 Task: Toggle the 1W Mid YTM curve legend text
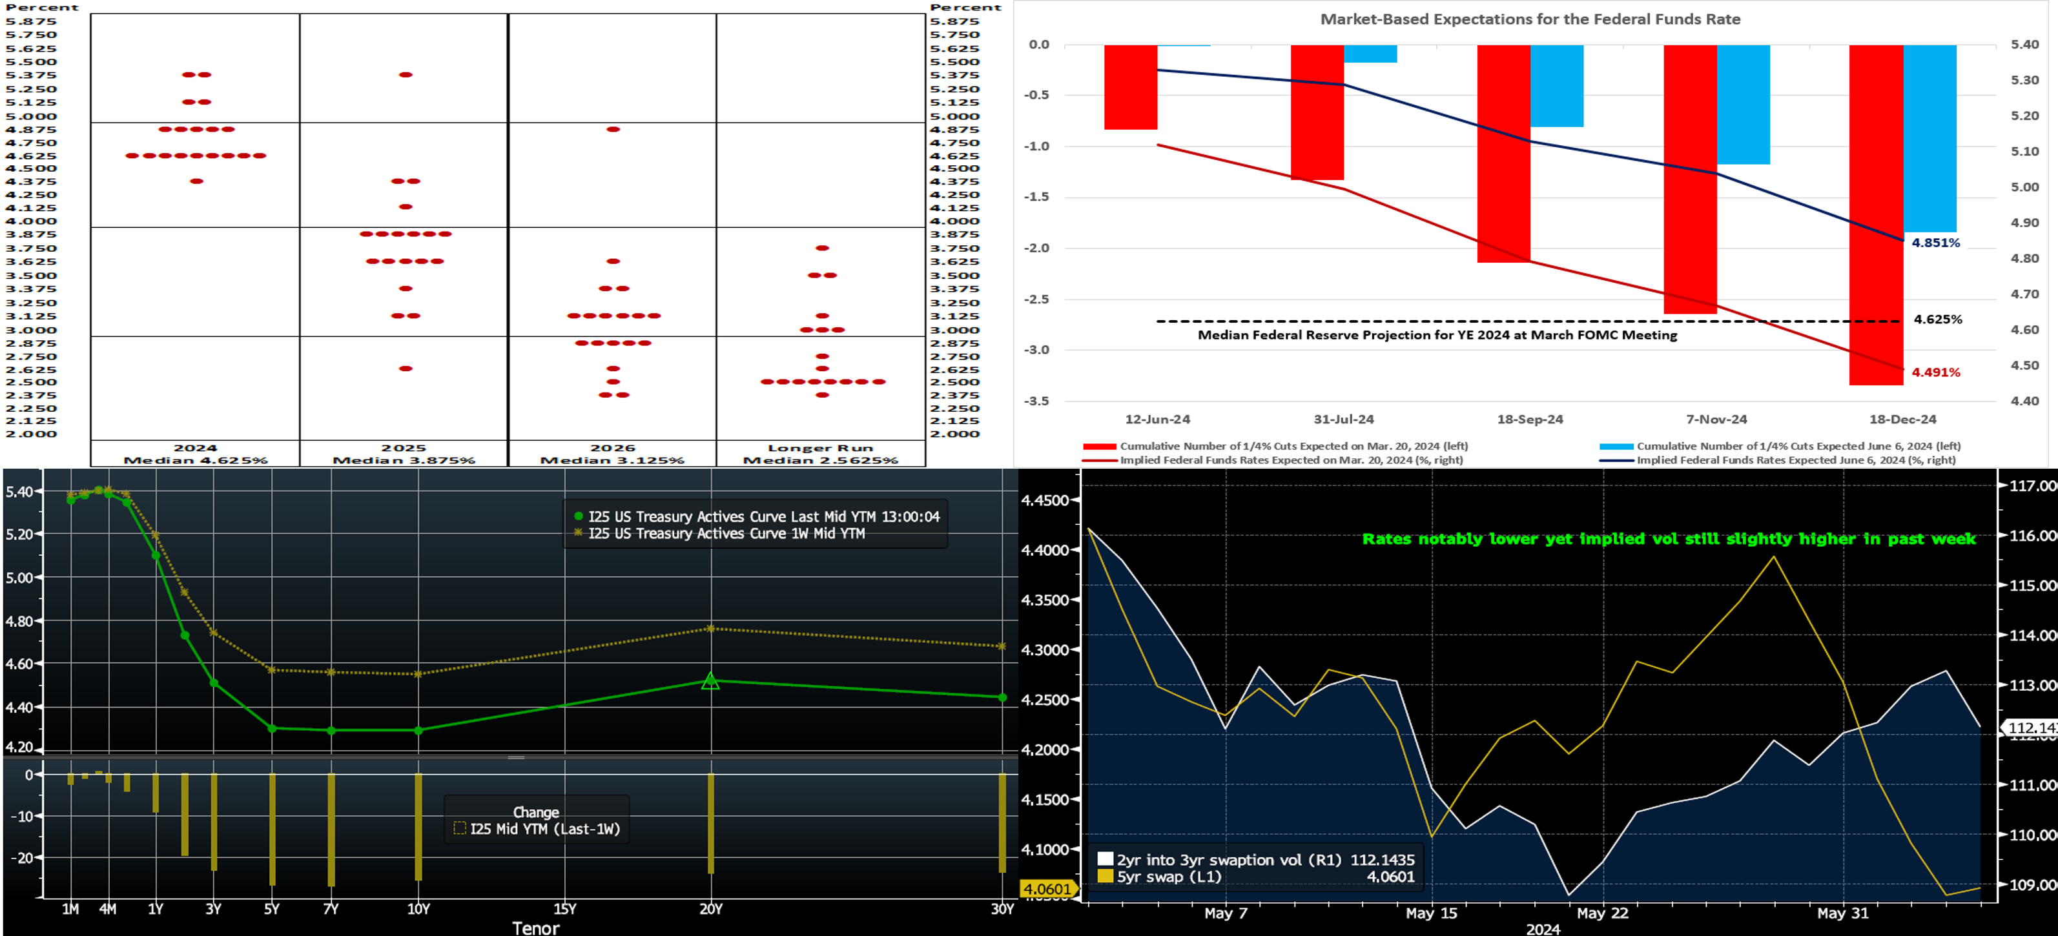coord(726,533)
